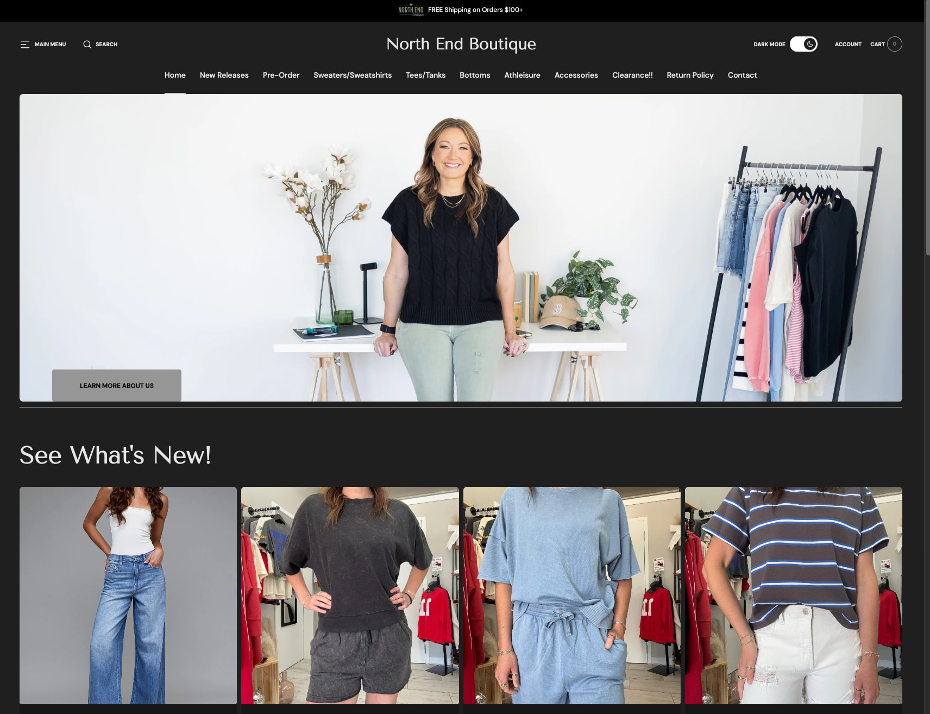Click the hero banner image of woman
This screenshot has width=930, height=714.
coord(461,248)
